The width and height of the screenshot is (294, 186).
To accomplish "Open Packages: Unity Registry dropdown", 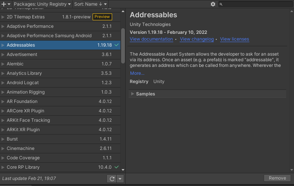I will coord(42,4).
